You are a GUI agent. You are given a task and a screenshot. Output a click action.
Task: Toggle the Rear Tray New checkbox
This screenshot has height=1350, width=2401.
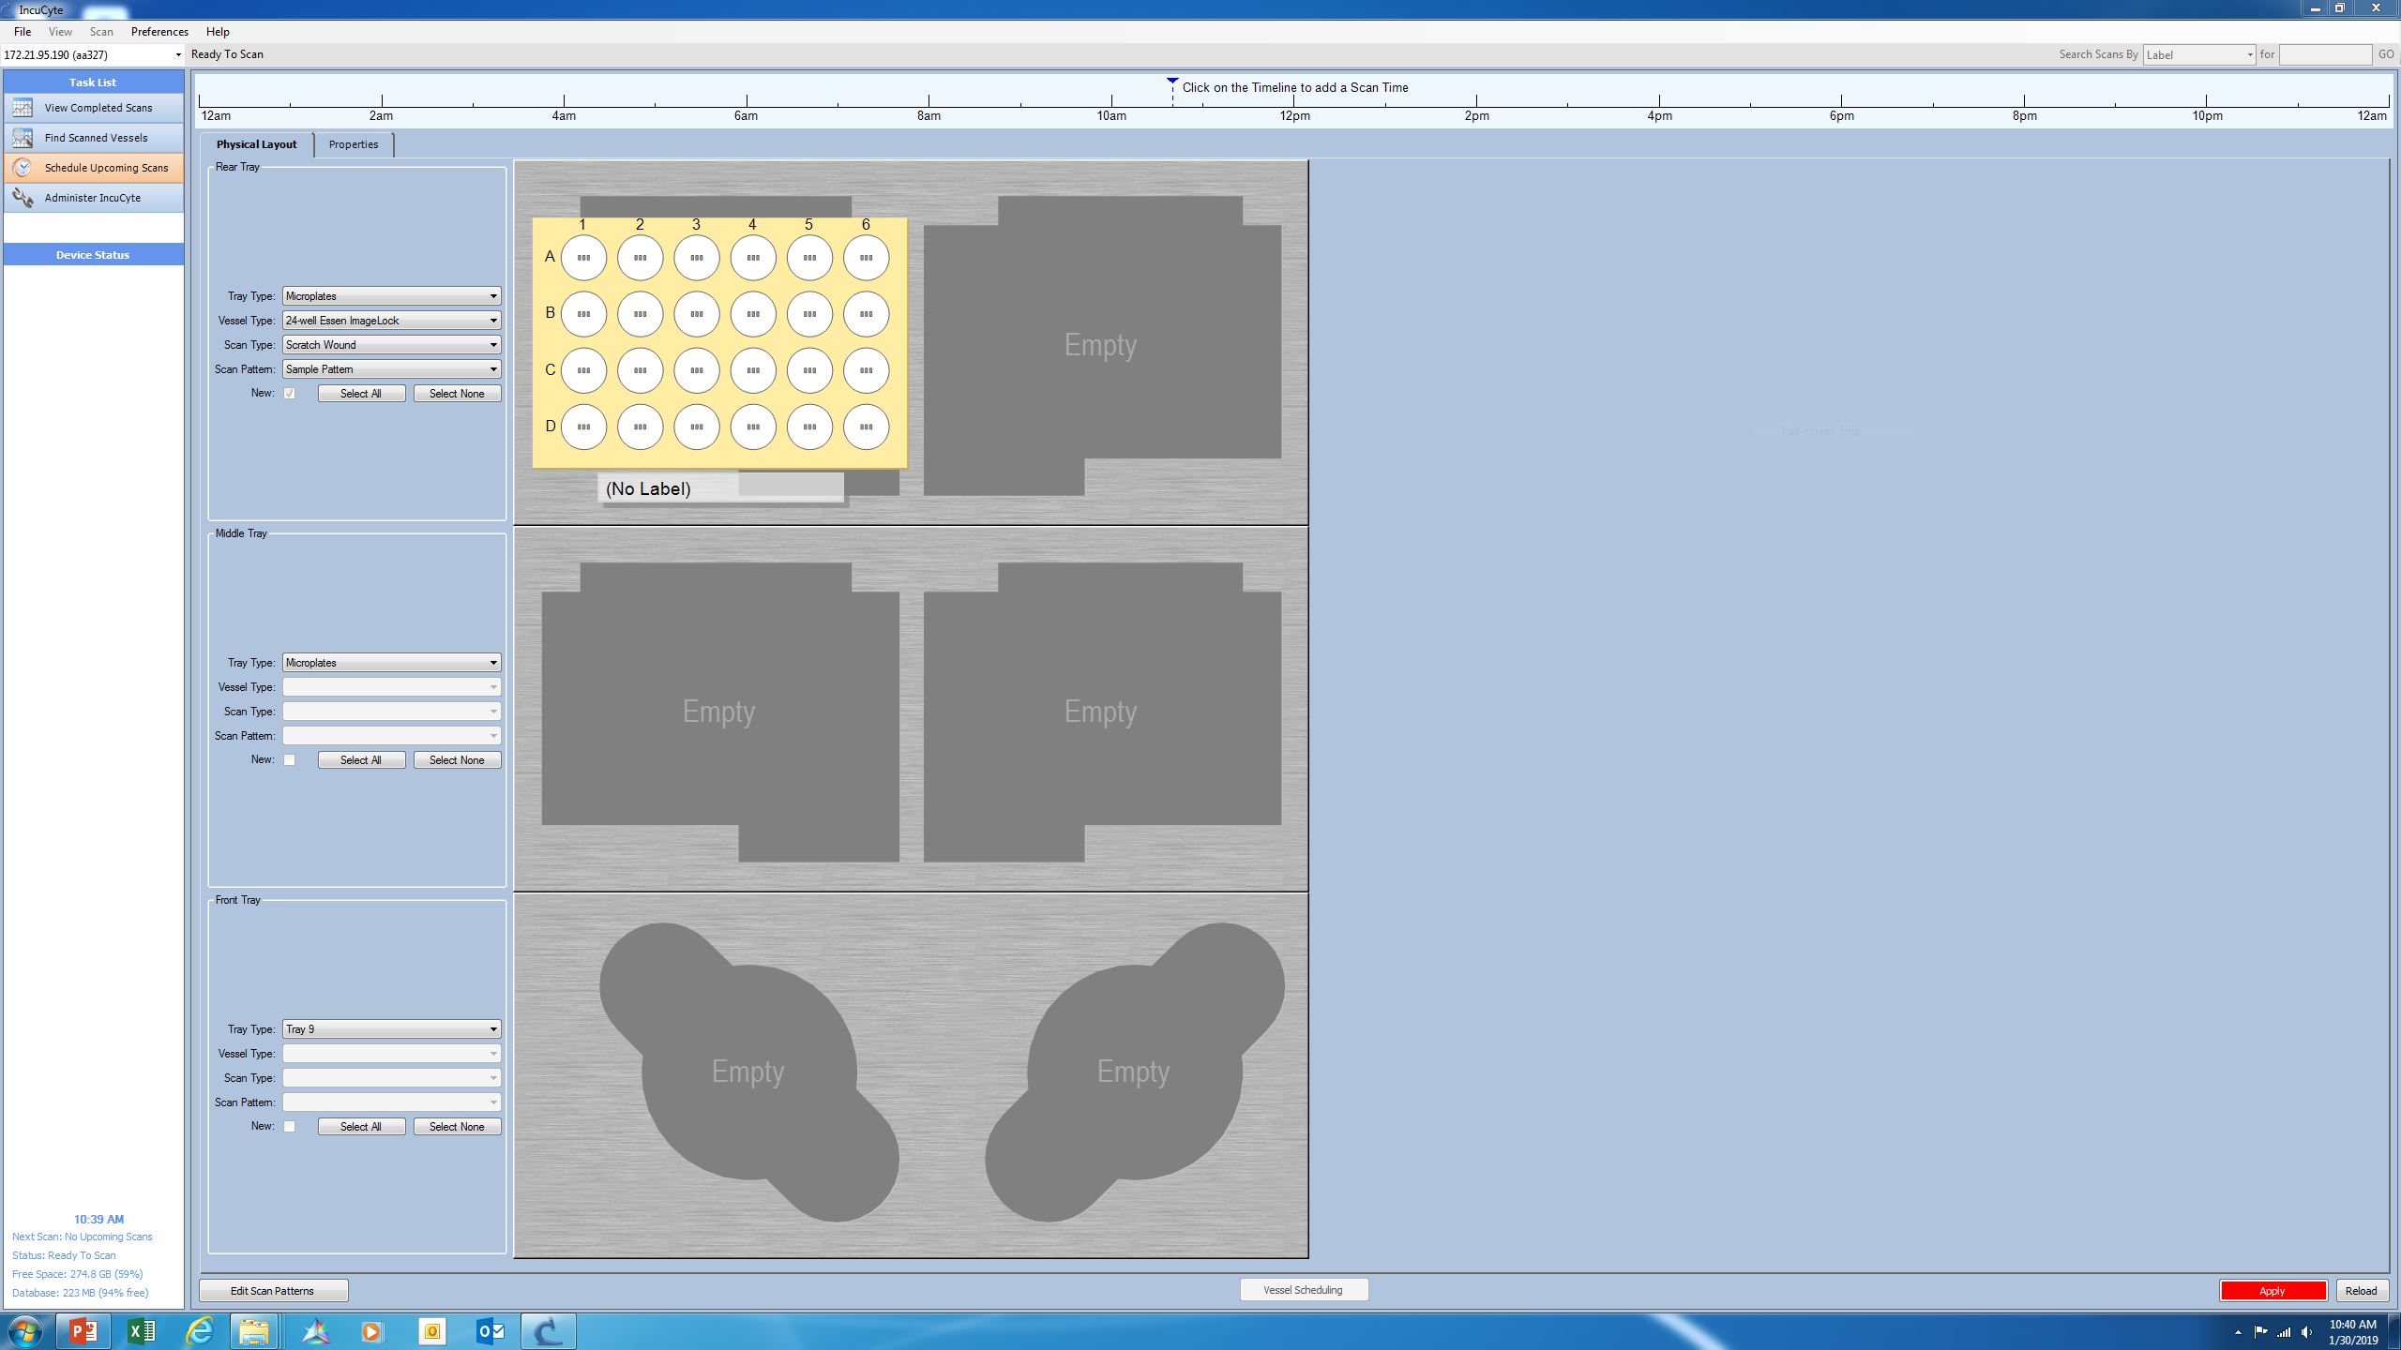(x=290, y=394)
